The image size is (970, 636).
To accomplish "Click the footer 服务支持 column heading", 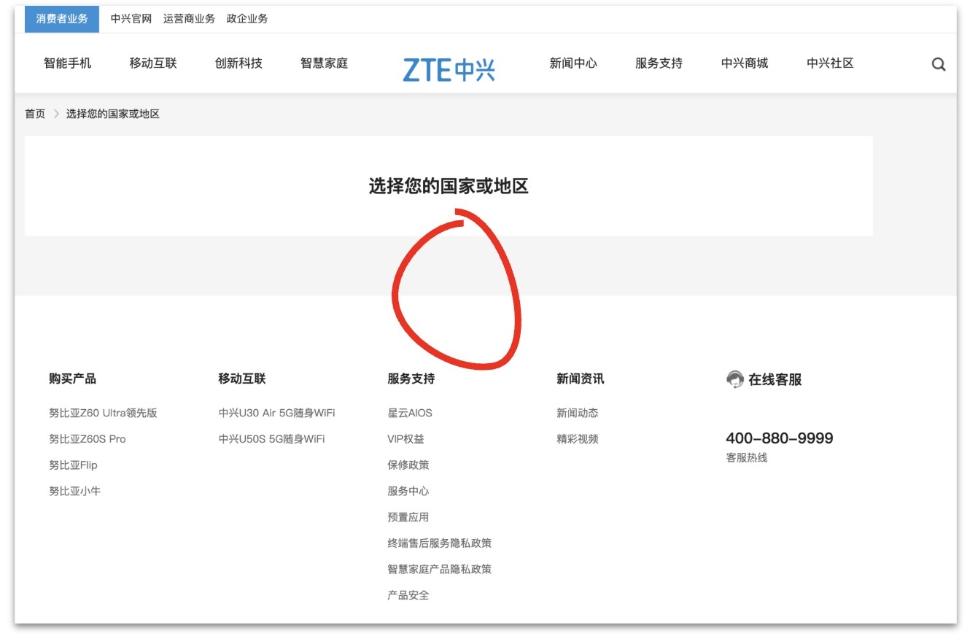I will pos(411,379).
